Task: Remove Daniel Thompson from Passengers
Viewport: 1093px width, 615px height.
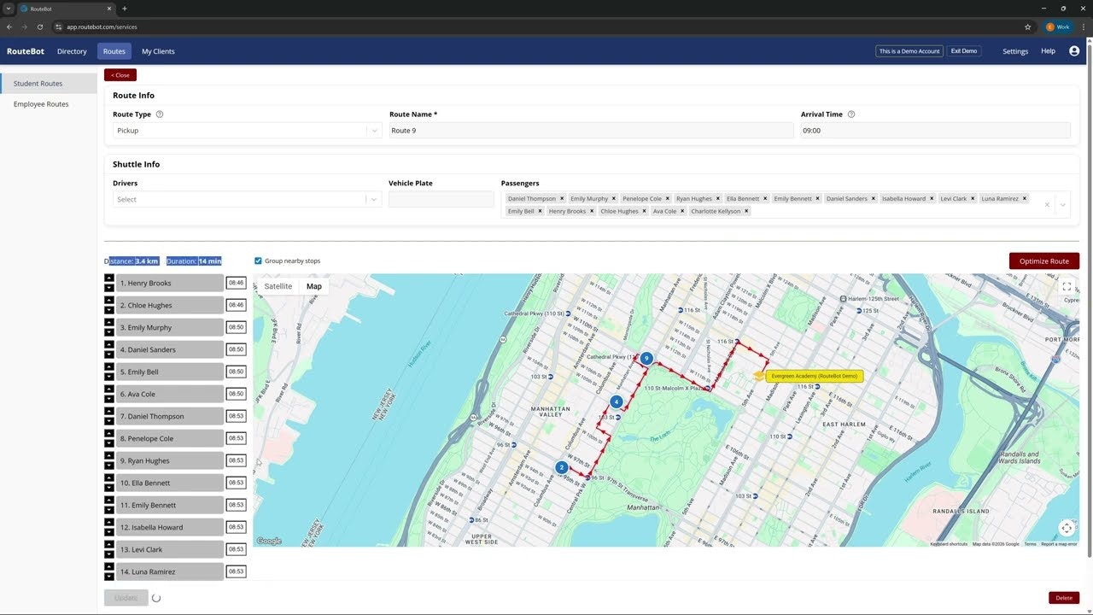Action: 562,199
